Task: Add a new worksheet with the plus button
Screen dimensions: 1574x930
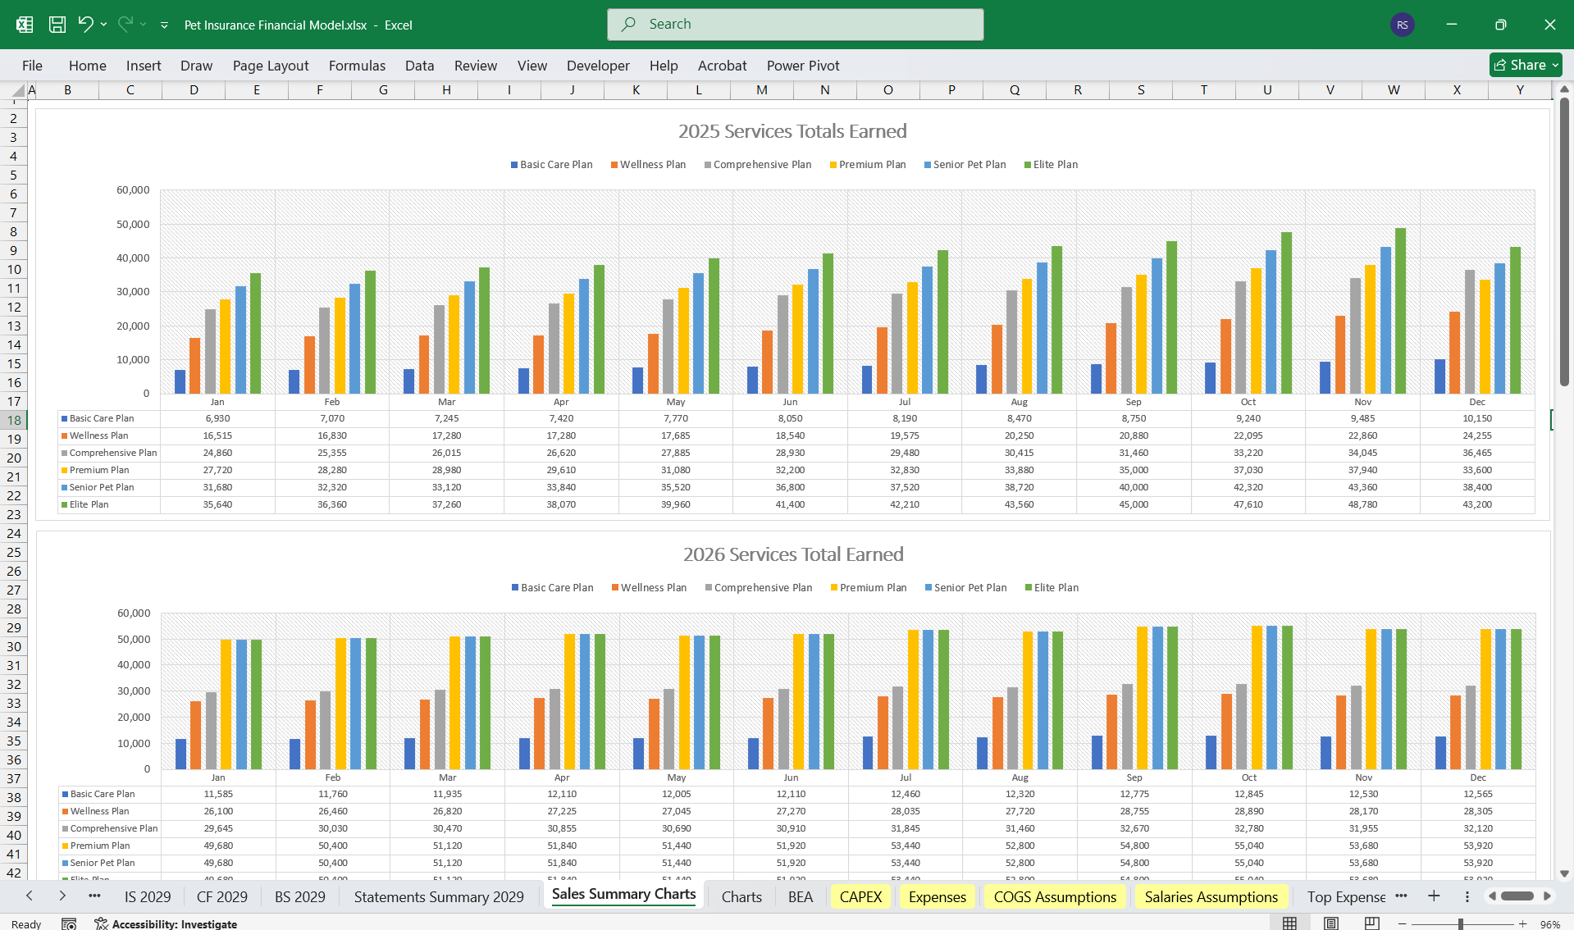Action: click(x=1433, y=896)
